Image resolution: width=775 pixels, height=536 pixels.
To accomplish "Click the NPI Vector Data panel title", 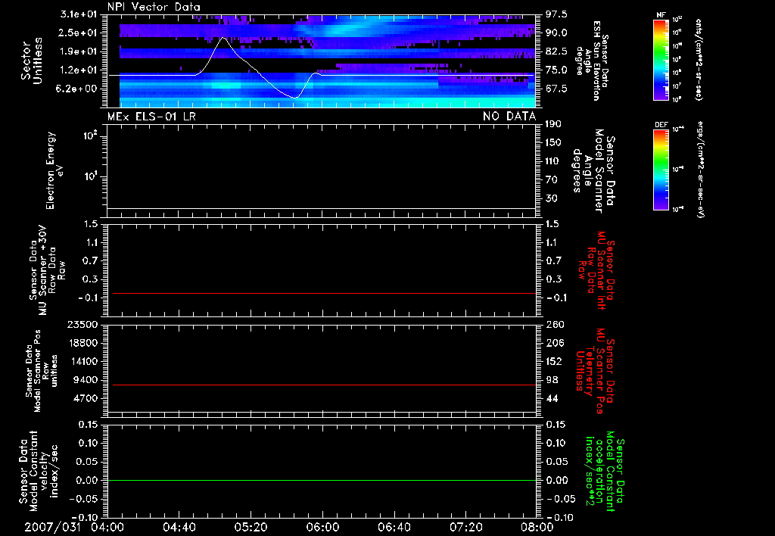I will point(154,7).
